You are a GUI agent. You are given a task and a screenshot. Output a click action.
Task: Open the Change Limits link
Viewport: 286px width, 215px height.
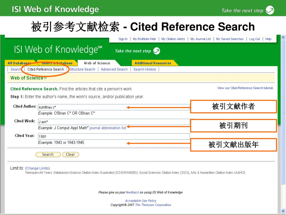(37, 168)
